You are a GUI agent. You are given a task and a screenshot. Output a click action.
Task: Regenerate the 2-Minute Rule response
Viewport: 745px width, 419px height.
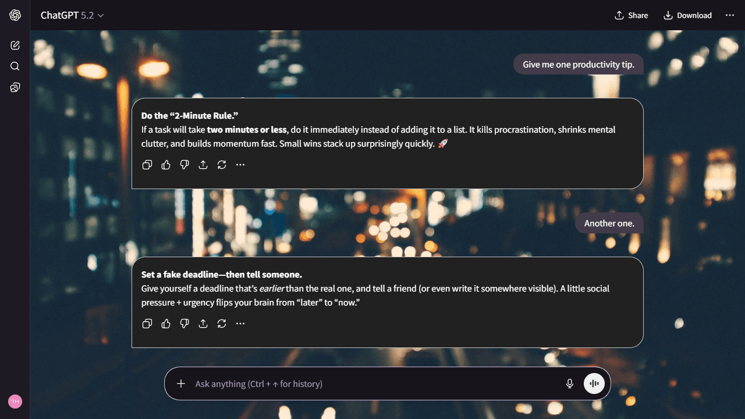(222, 165)
